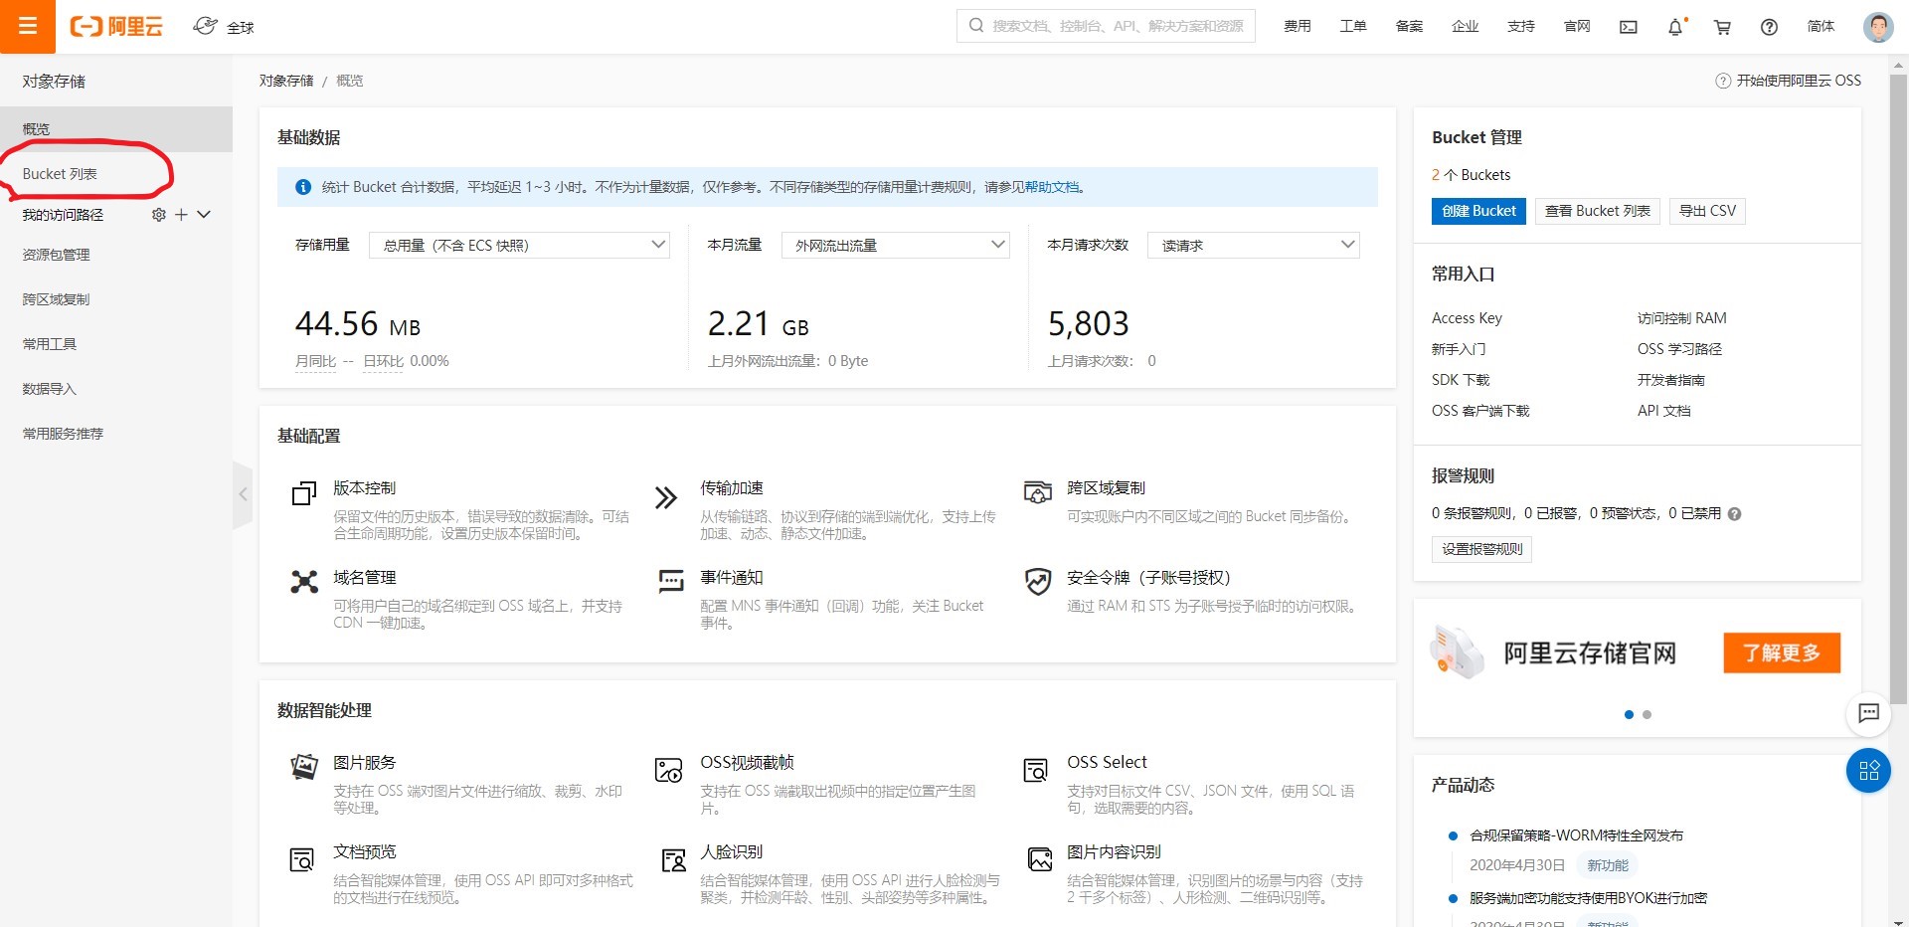Click the OSS视频截帧 icon
The width and height of the screenshot is (1909, 927).
668,770
